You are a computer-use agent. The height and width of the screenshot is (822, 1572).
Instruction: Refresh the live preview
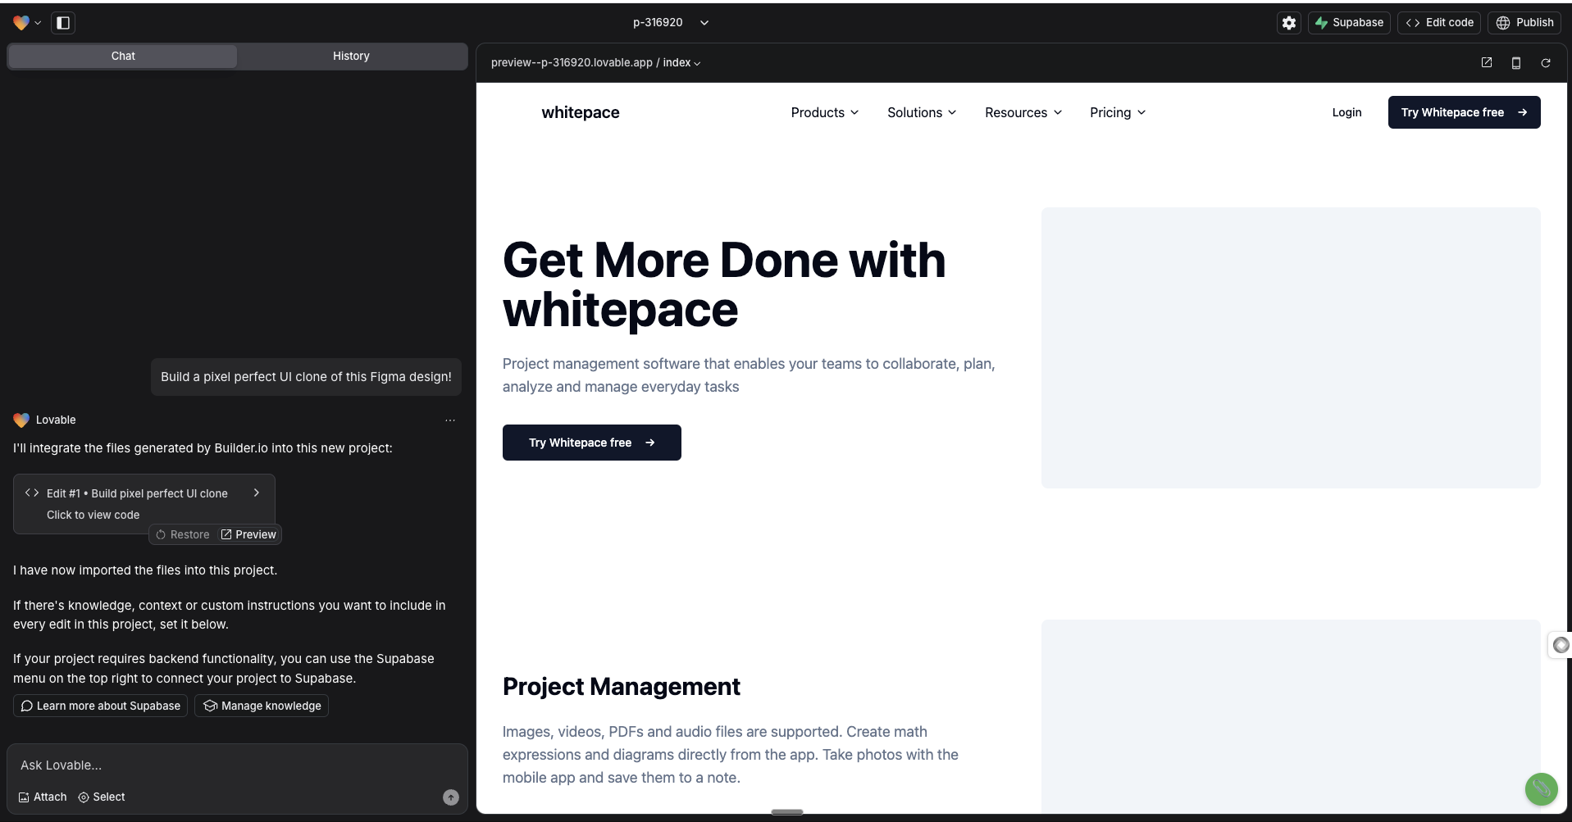point(1545,62)
